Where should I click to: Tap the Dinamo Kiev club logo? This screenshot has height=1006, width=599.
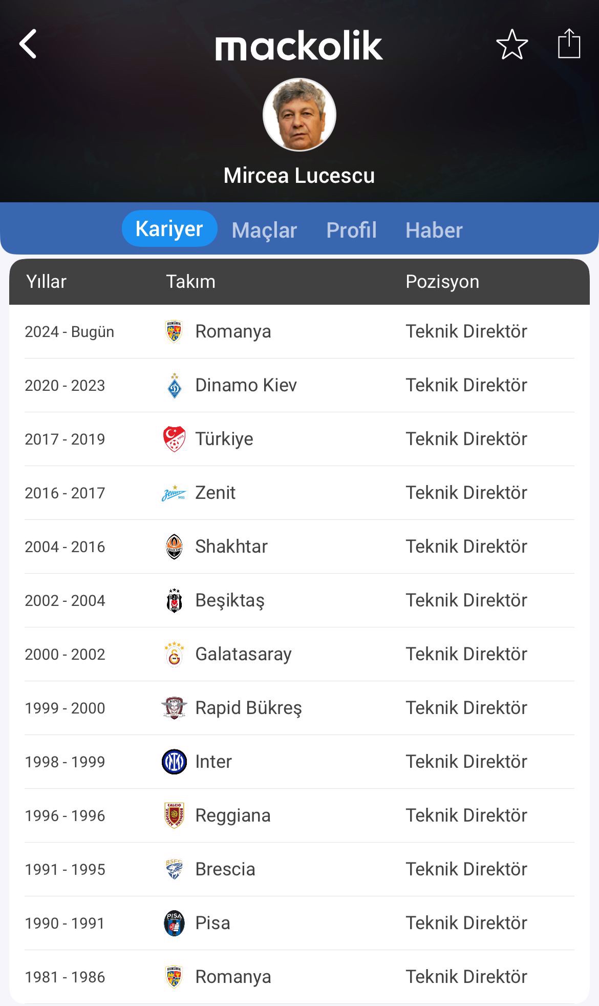pos(175,386)
